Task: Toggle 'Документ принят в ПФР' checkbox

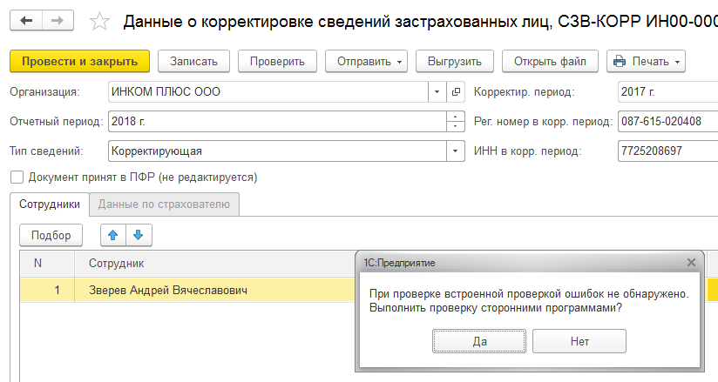Action: pyautogui.click(x=16, y=178)
